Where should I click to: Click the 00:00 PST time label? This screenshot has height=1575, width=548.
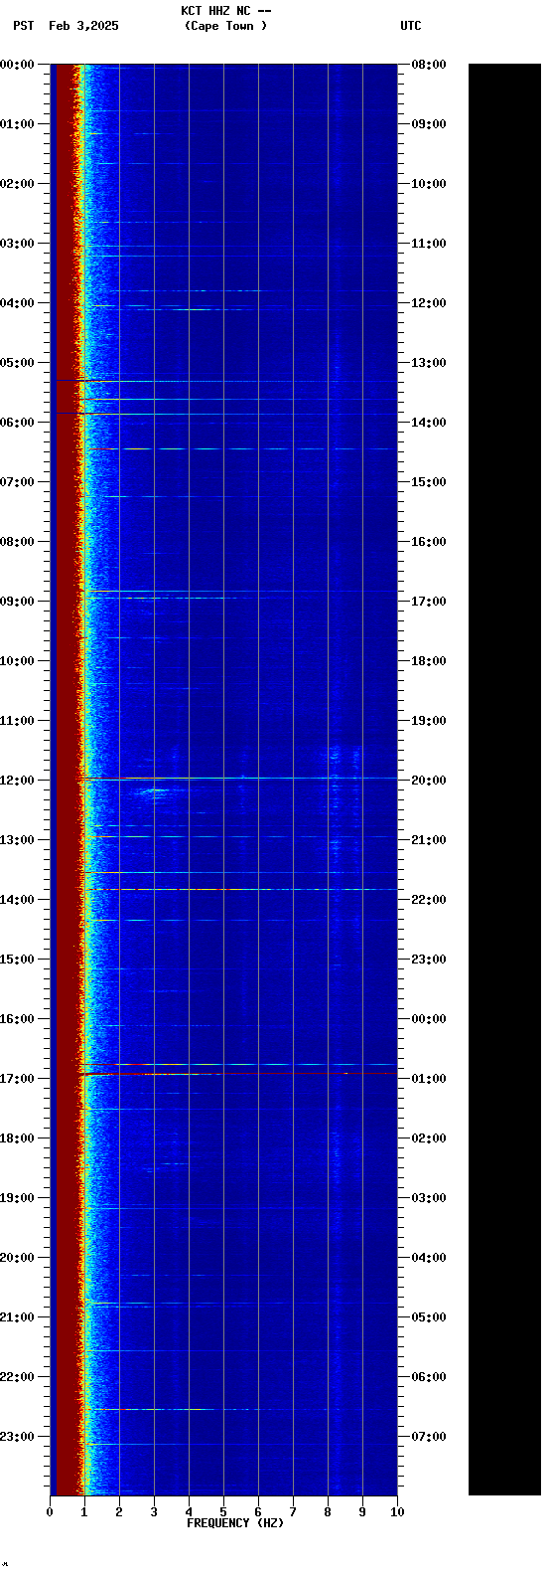pyautogui.click(x=17, y=65)
